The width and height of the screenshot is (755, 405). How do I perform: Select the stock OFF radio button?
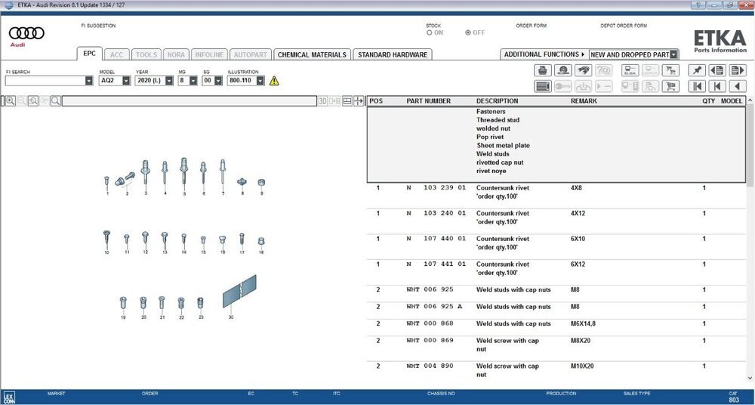tap(468, 32)
